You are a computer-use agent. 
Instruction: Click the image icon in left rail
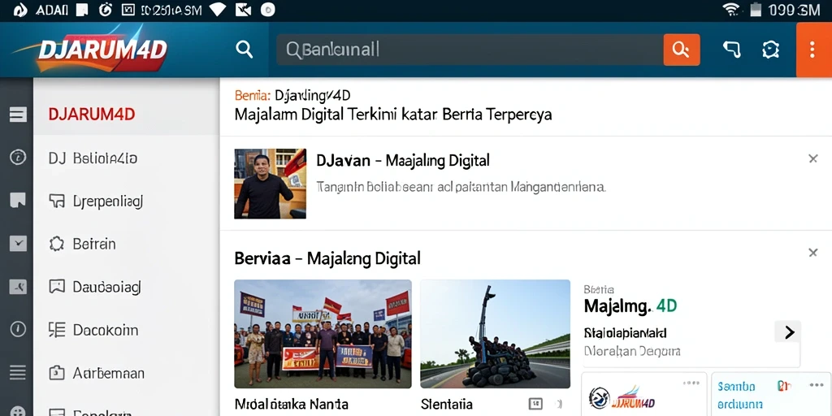point(18,287)
